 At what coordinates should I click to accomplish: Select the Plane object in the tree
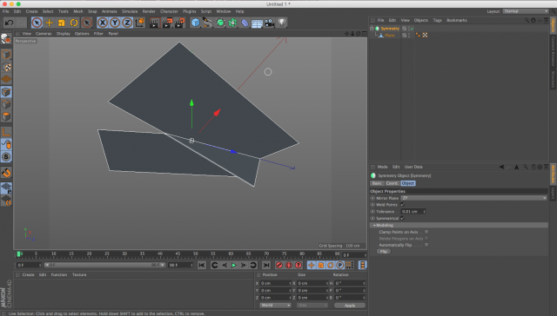[x=390, y=35]
